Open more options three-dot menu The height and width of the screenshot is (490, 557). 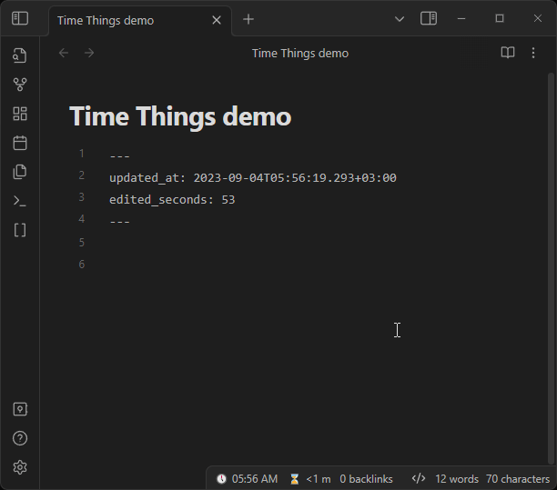[533, 53]
